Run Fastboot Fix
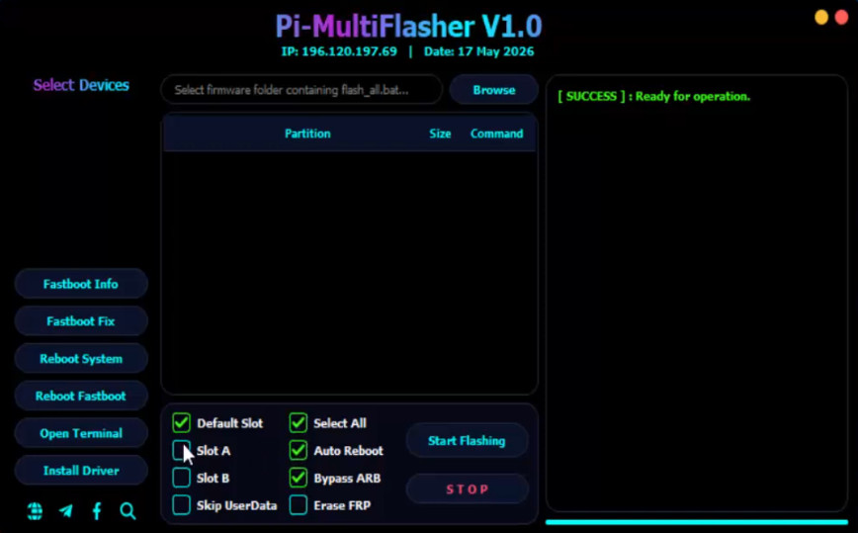The image size is (858, 533). click(x=81, y=321)
